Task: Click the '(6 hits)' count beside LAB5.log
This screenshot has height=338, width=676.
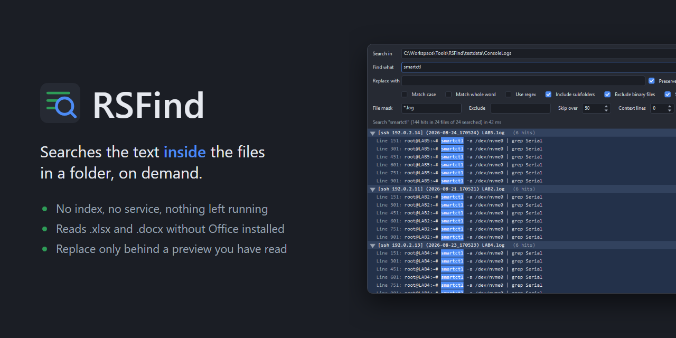Action: (x=524, y=133)
